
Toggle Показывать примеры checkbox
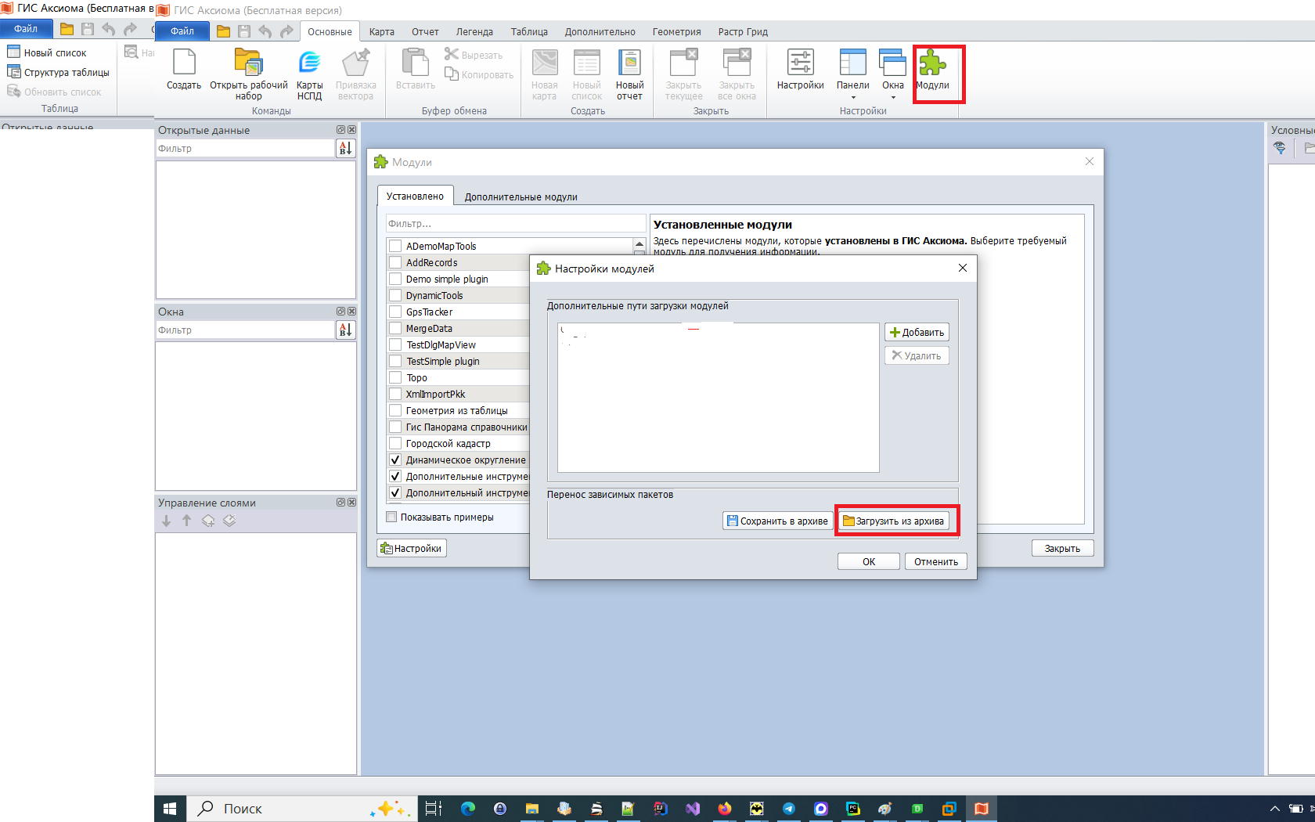point(391,517)
